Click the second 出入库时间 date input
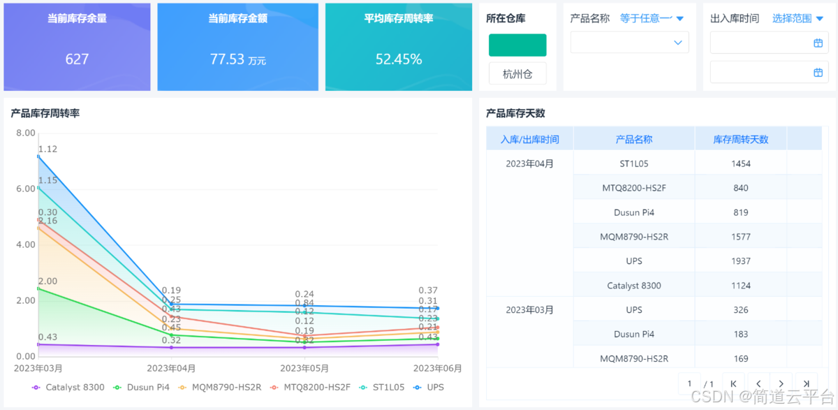 click(x=769, y=72)
